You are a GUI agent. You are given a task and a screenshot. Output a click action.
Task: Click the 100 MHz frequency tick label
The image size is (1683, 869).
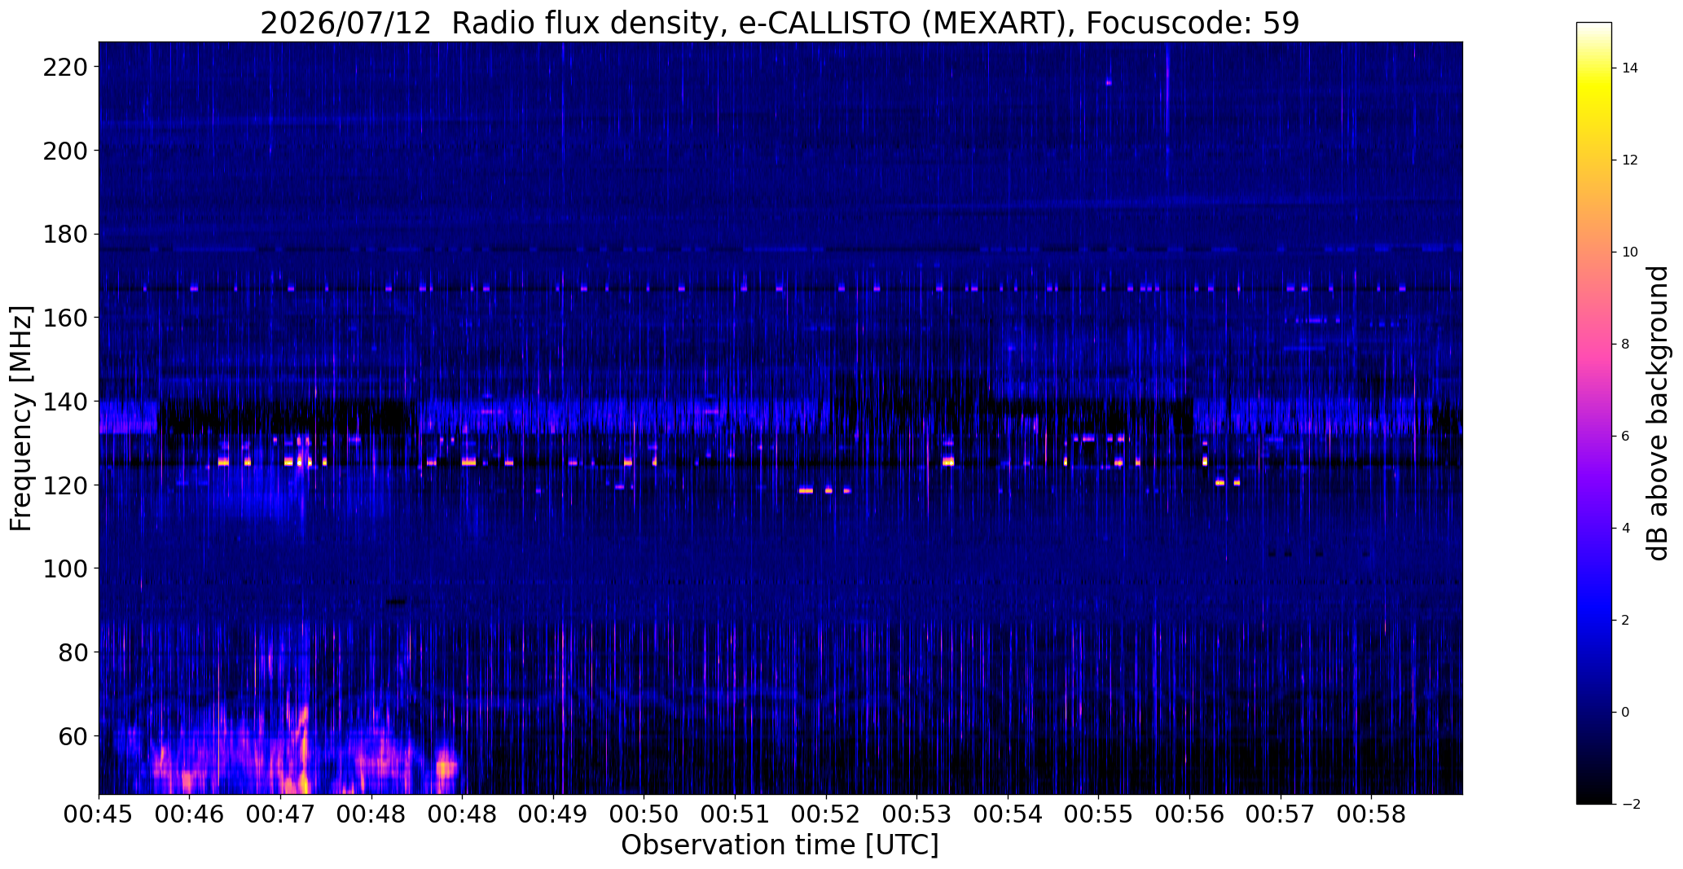click(64, 568)
